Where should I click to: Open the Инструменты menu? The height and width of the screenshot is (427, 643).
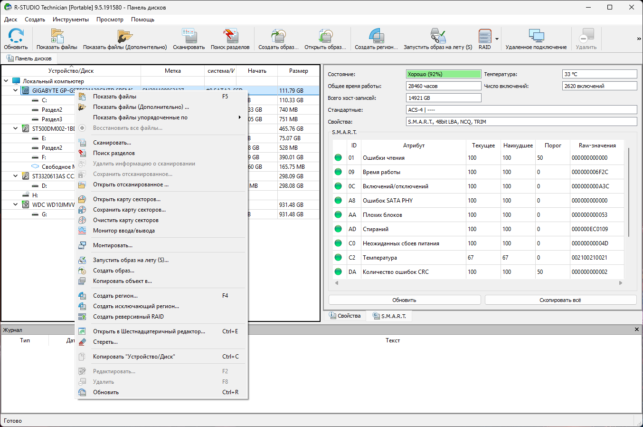[71, 19]
